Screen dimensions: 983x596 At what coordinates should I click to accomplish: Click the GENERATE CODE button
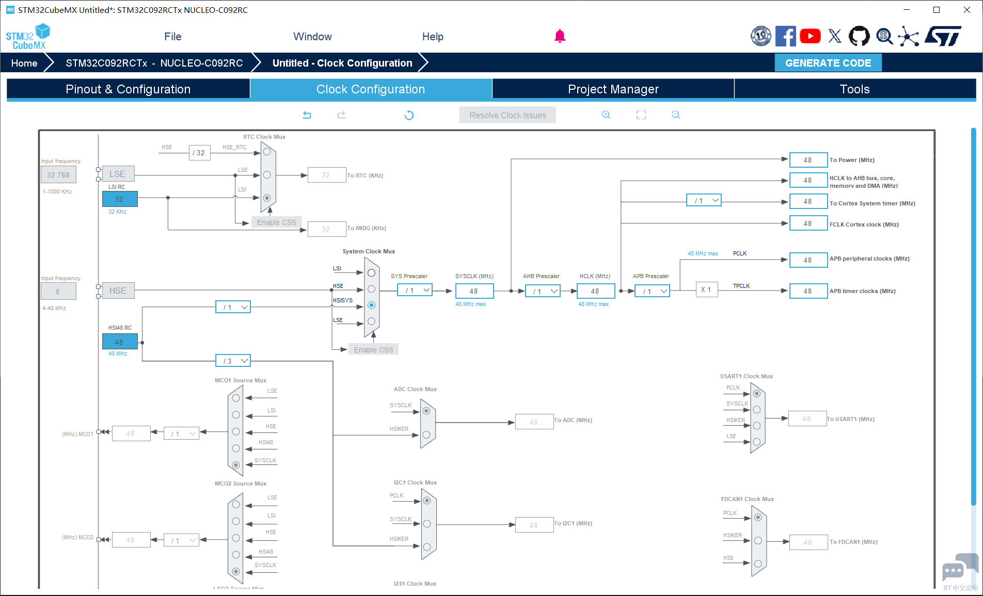(828, 63)
